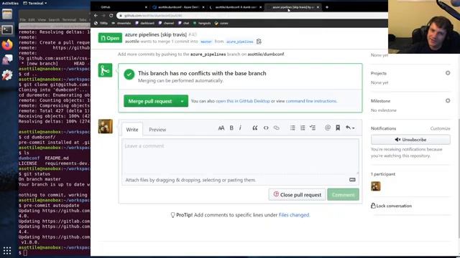Image resolution: width=460 pixels, height=258 pixels.
Task: Open the terminal Edit menu
Action: [x=32, y=20]
